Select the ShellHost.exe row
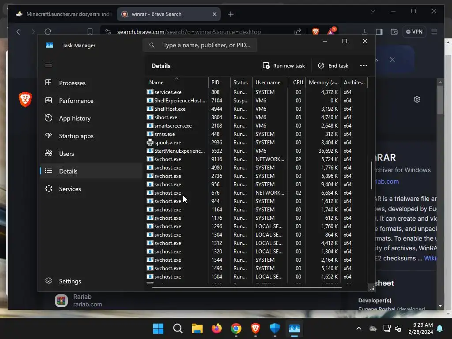Viewport: 452px width, 339px height. (x=256, y=109)
